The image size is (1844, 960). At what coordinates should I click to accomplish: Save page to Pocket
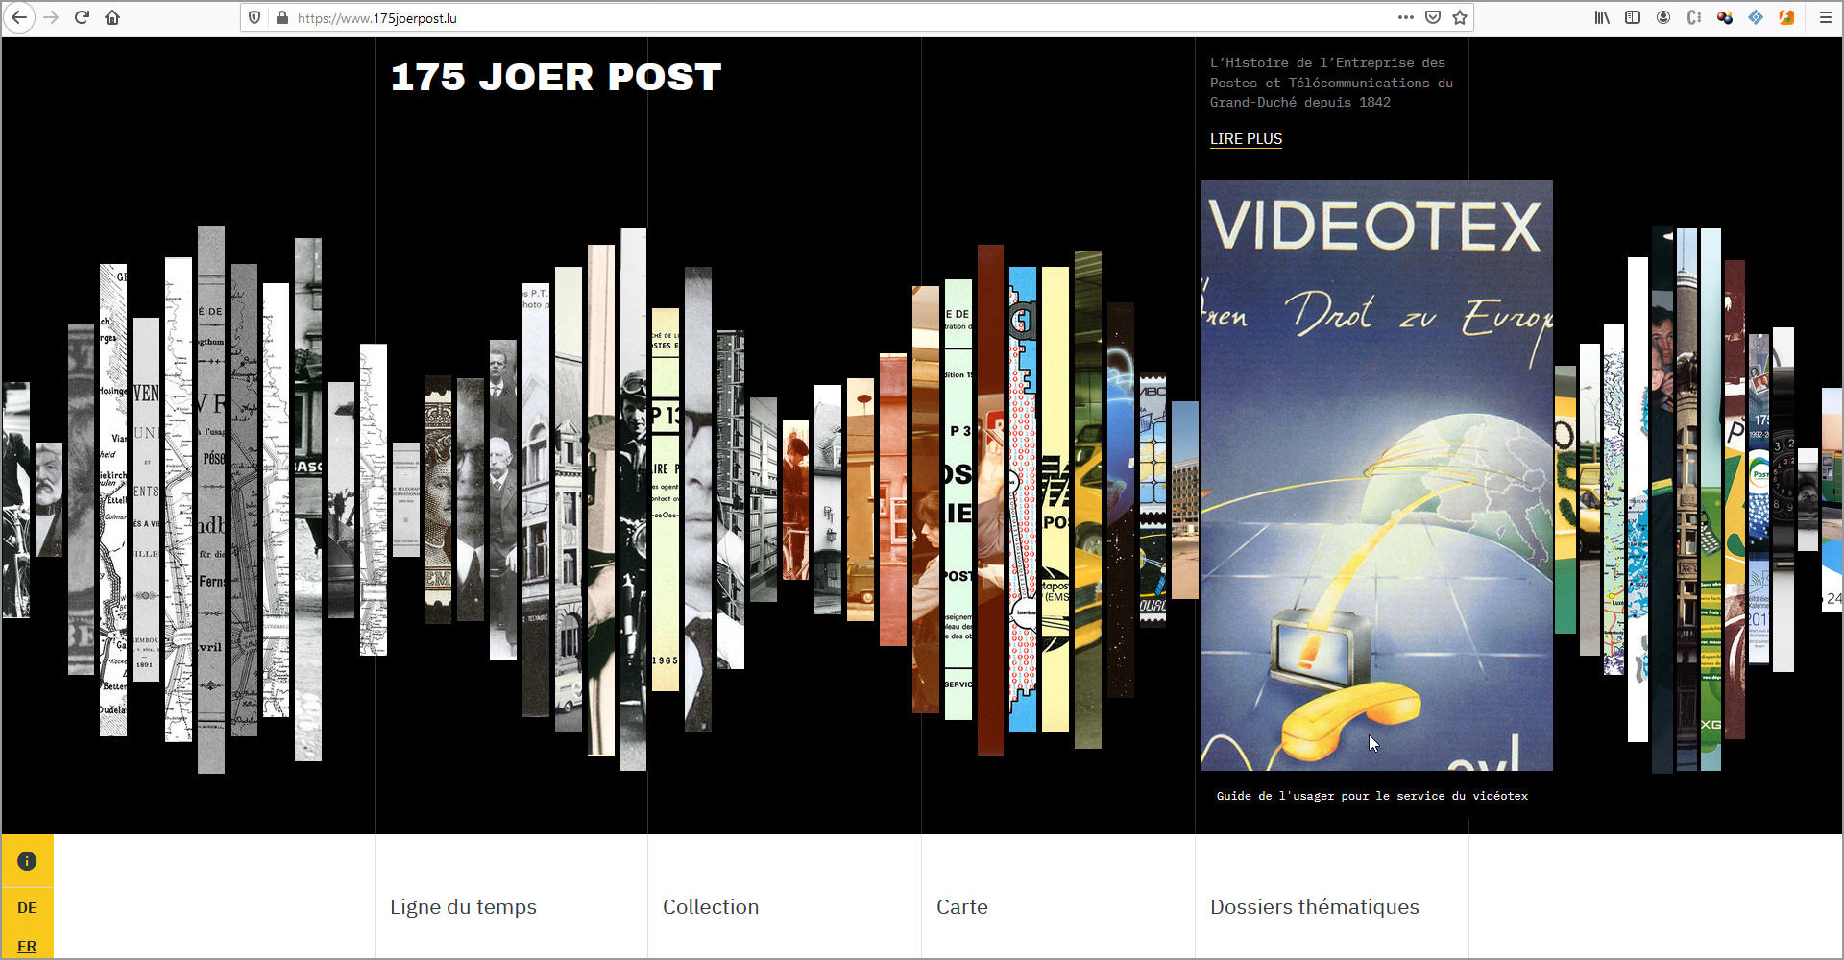coord(1433,17)
